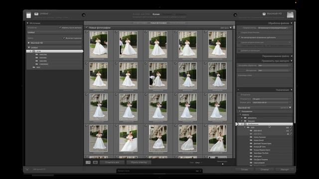Expand Macintosh HD in source panel
This screenshot has height=179, width=319.
click(29, 43)
